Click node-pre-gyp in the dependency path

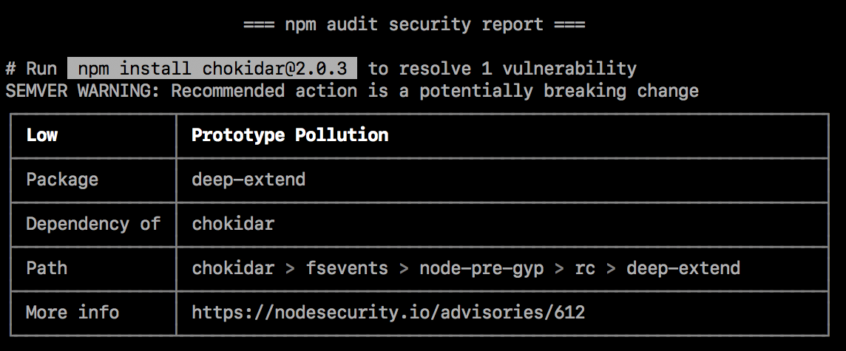pyautogui.click(x=481, y=267)
